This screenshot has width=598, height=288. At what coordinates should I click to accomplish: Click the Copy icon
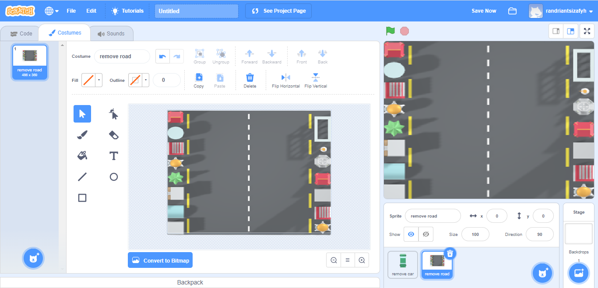tap(199, 80)
